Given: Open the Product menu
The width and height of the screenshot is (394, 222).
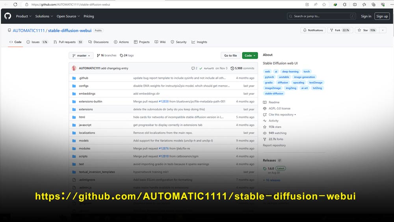Looking at the screenshot, I should [x=24, y=16].
